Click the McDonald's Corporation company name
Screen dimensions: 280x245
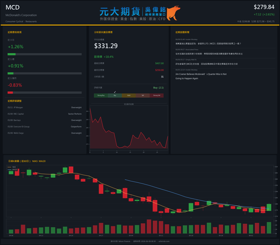click(21, 15)
